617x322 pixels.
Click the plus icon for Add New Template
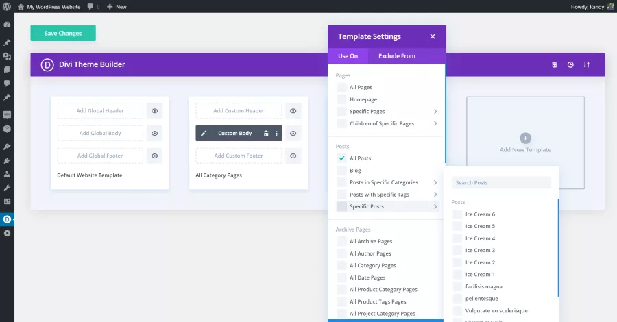(x=525, y=138)
